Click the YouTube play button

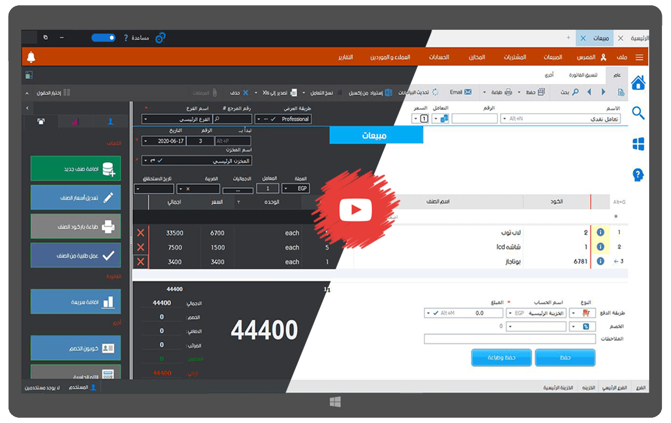(355, 211)
